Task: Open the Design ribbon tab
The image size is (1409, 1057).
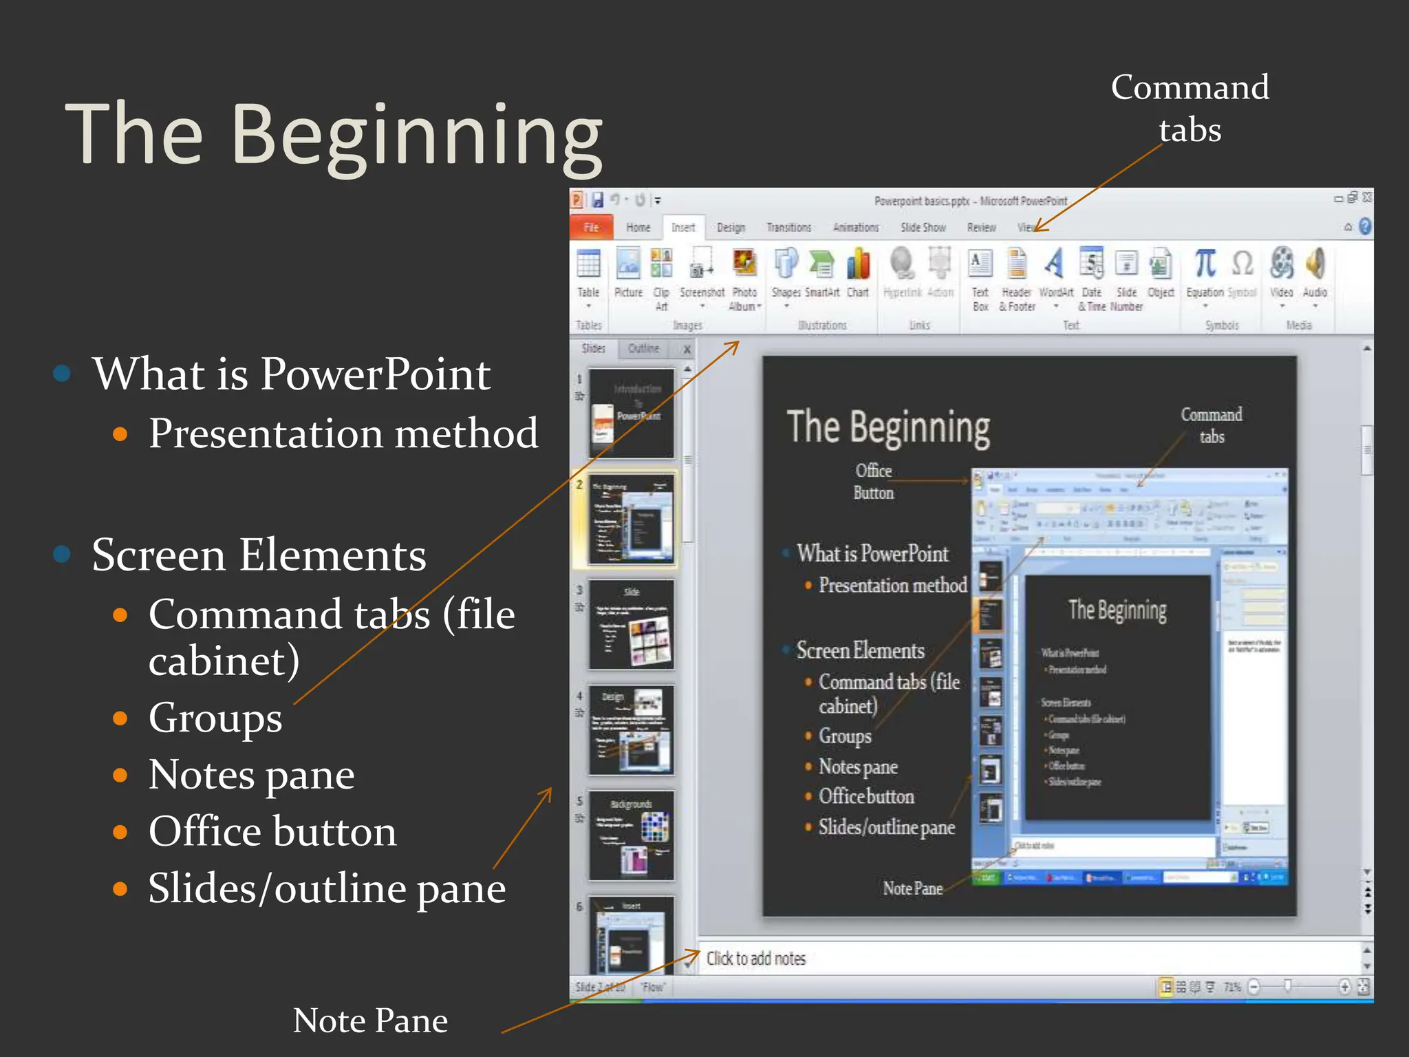Action: (731, 228)
